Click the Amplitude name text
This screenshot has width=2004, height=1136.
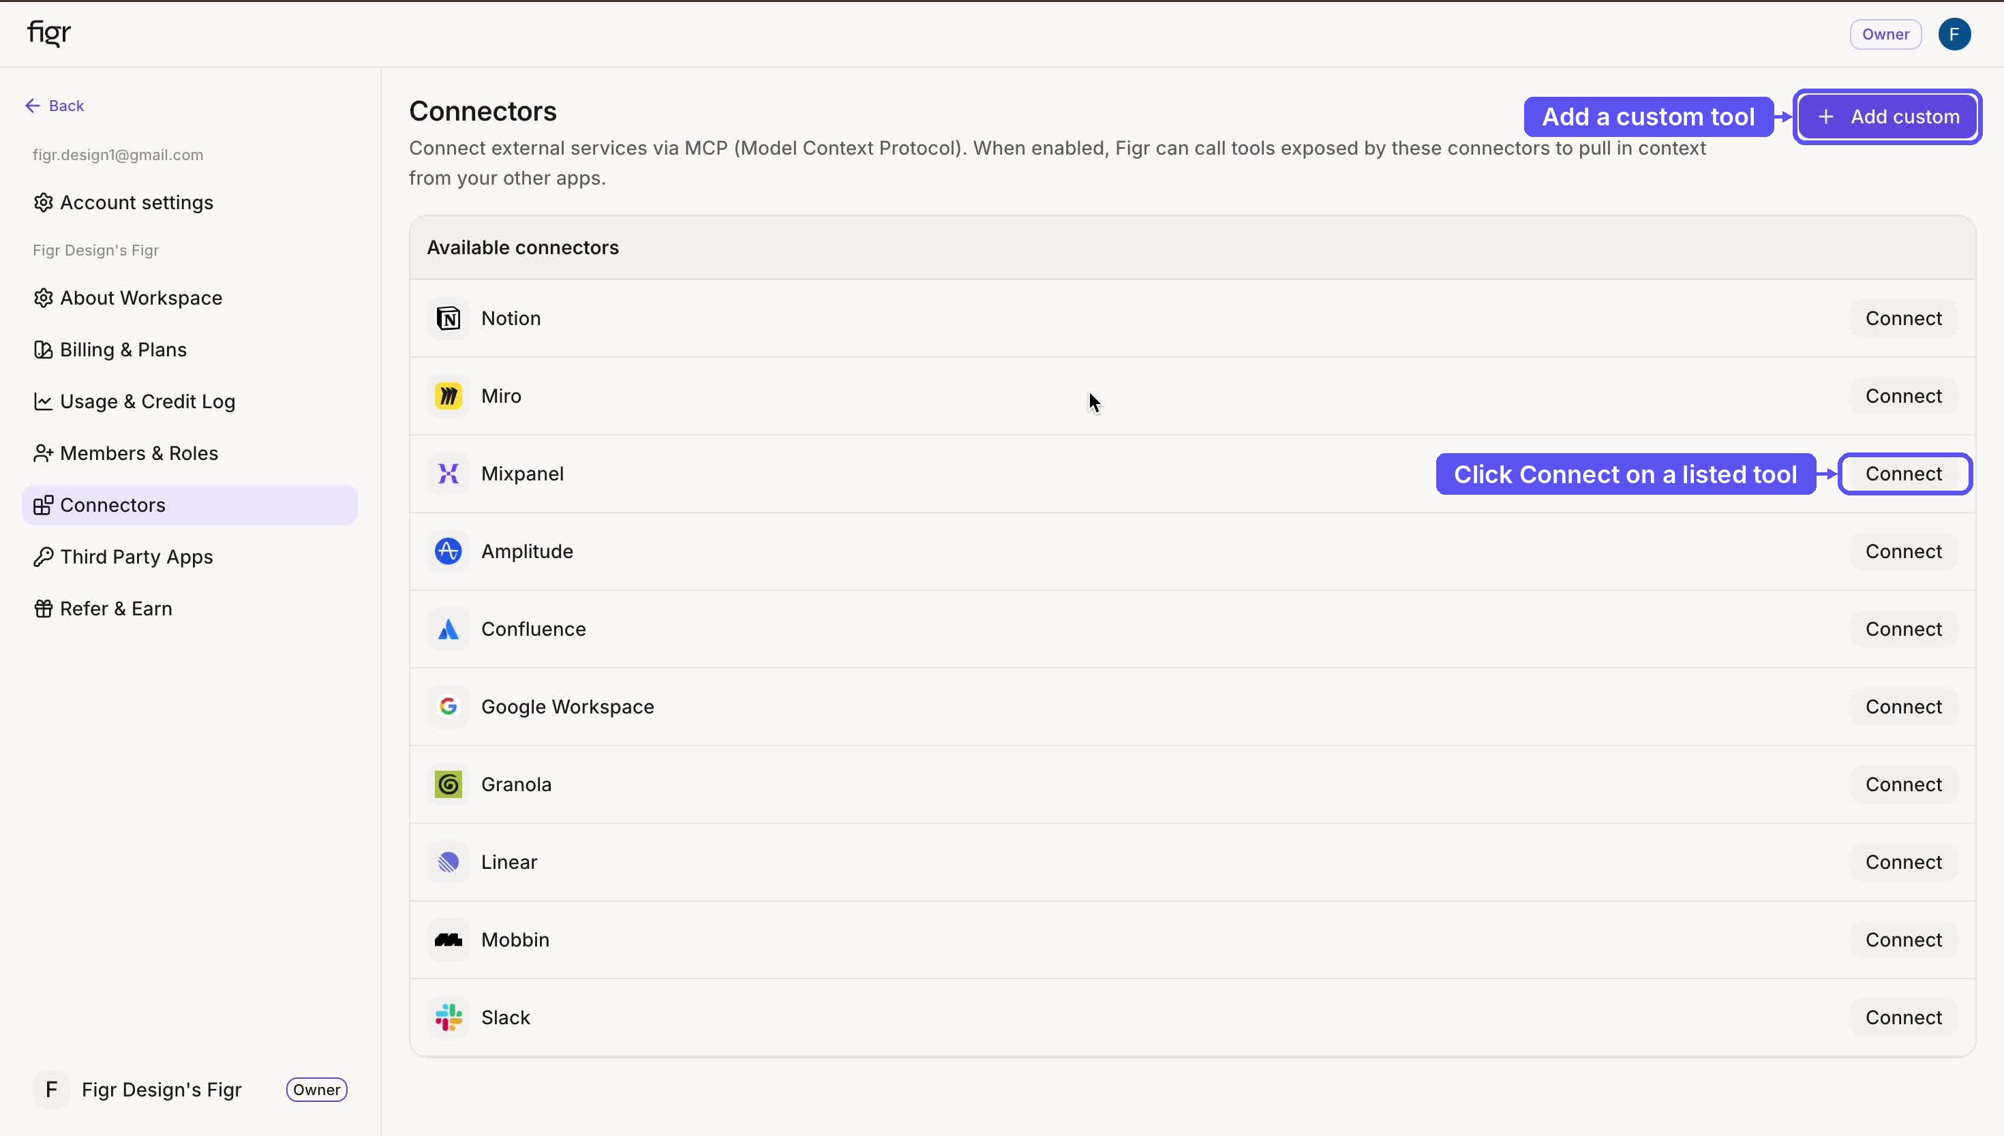[x=527, y=551]
